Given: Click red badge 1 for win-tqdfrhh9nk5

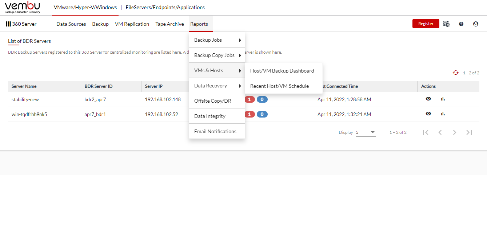Looking at the screenshot, I should click(250, 114).
